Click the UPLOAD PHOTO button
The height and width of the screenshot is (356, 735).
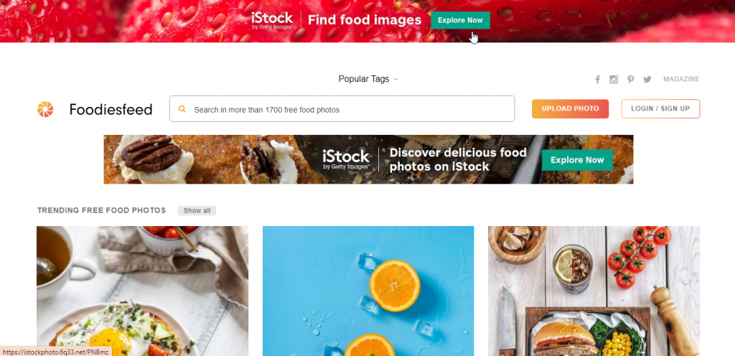(570, 108)
